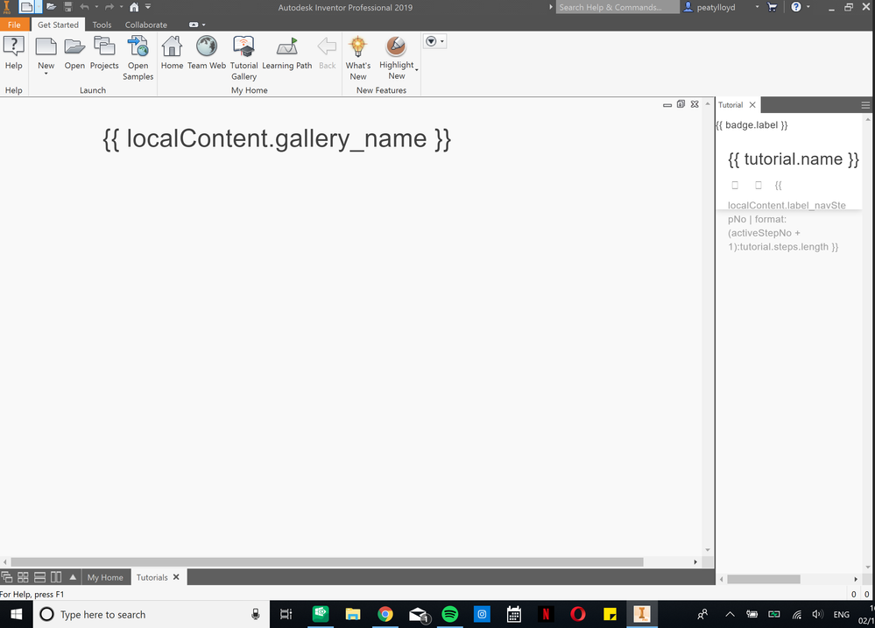Tile document windows vertically

[56, 577]
